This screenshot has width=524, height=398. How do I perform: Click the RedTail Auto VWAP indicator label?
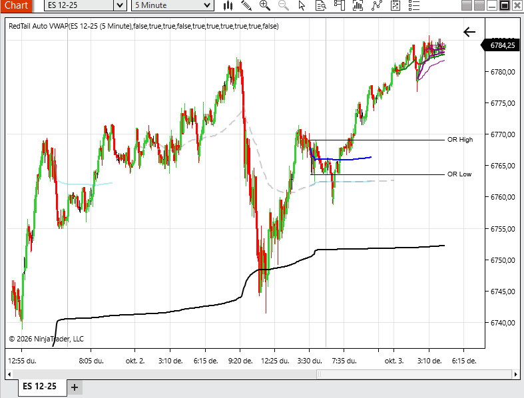coord(144,27)
